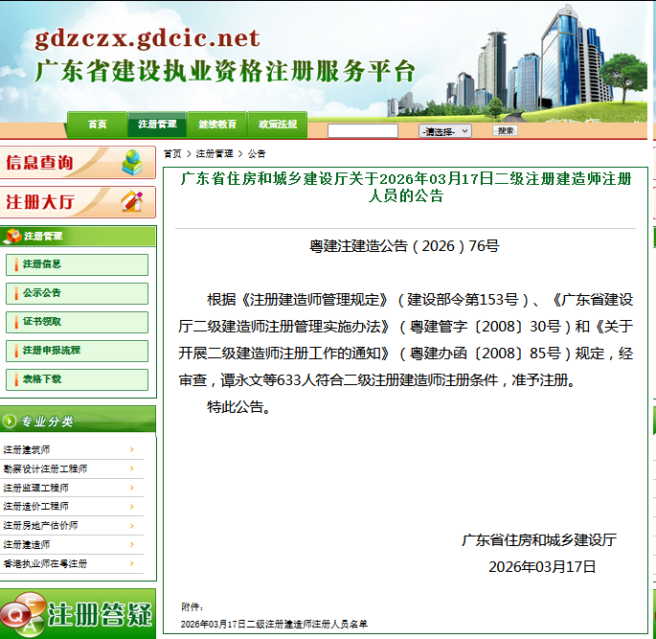656x639 pixels.
Task: Select 香港执业师在粤注册 in category list
Action: pos(45,563)
